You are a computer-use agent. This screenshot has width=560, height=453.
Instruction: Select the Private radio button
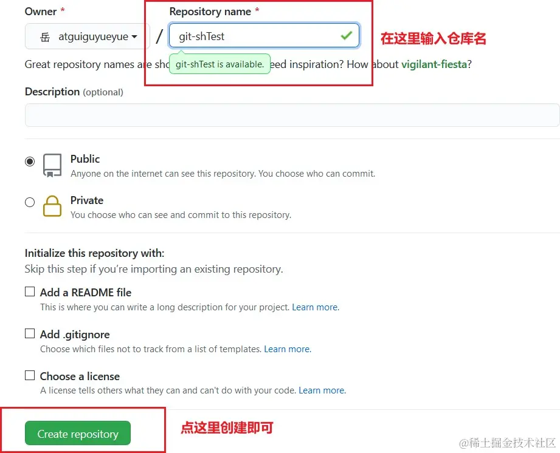(x=30, y=202)
